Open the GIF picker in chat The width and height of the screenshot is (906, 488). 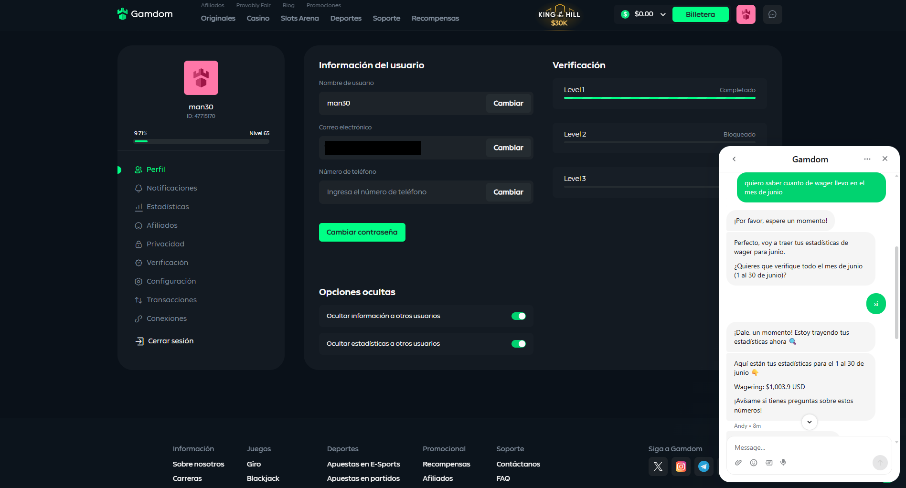(769, 462)
